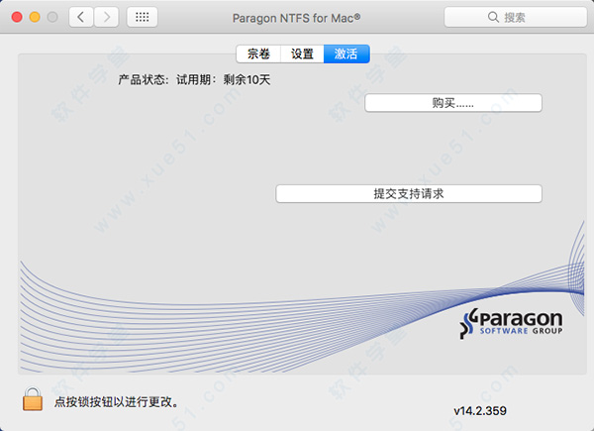Switch to the 设置 tab
Screen dimensions: 594x431
click(302, 54)
